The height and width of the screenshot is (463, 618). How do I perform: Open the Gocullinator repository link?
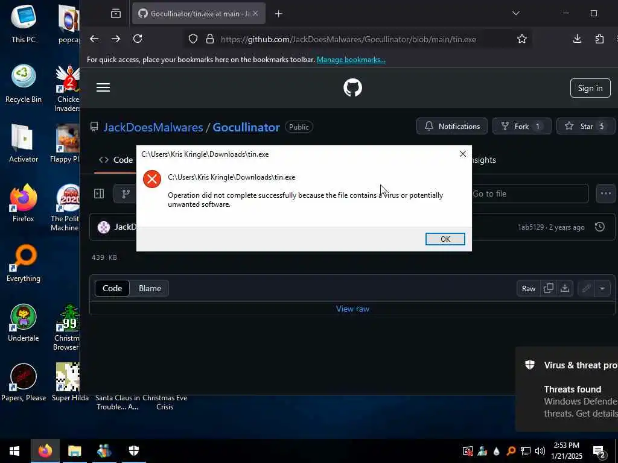(x=246, y=127)
